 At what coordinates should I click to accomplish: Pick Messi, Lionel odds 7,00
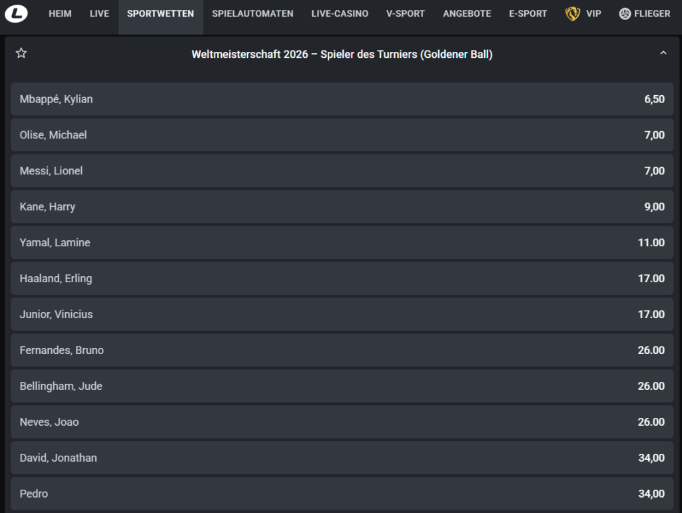pyautogui.click(x=654, y=171)
